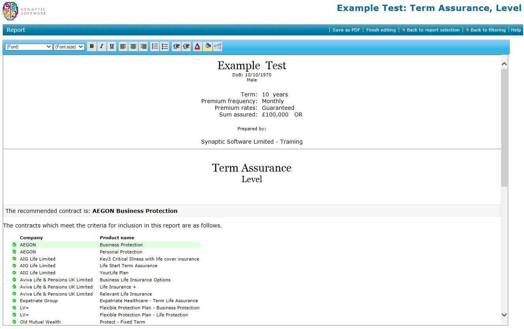This screenshot has height=329, width=524.
Task: Apply bold formatting with the B button
Action: point(92,46)
